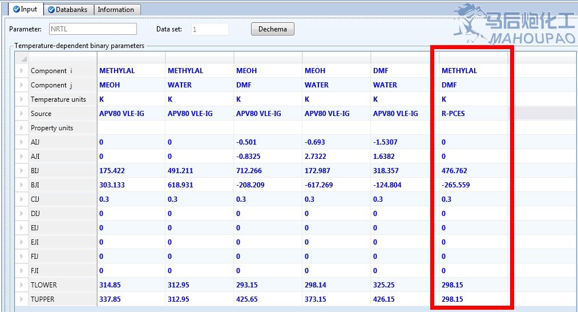Viewport: 578px width, 312px height.
Task: Click the grid's top-left select-all corner triangle
Action: (x=23, y=59)
